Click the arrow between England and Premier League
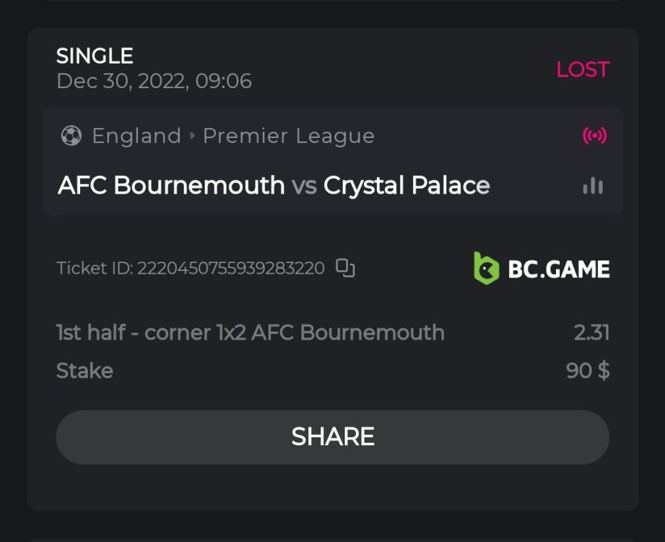 192,136
